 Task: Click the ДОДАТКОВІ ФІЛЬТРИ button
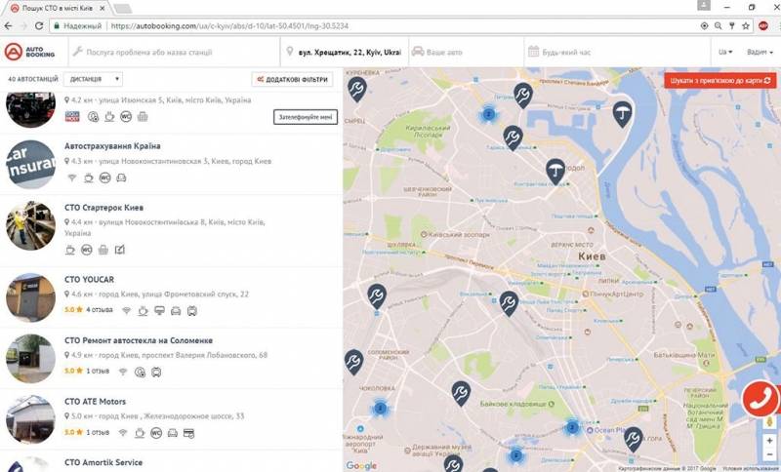pos(293,79)
